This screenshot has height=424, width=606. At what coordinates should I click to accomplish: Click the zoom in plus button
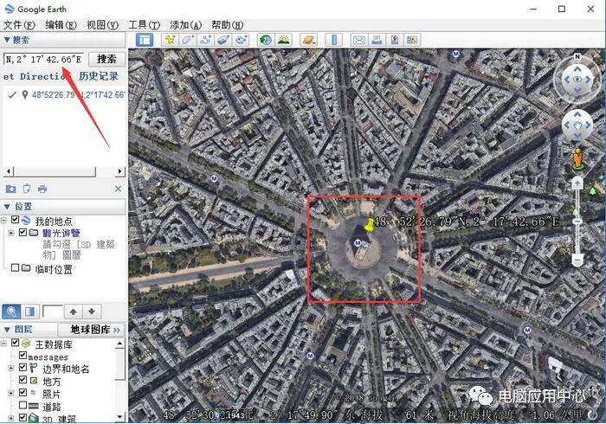pyautogui.click(x=577, y=183)
